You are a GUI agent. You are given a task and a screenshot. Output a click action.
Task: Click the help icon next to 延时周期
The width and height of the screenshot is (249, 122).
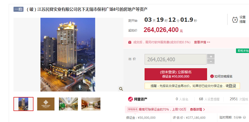[245, 117]
